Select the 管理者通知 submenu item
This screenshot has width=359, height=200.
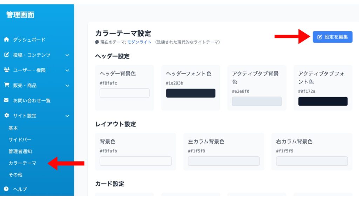click(x=20, y=151)
